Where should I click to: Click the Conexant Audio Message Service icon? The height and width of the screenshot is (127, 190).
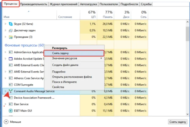[11, 91]
